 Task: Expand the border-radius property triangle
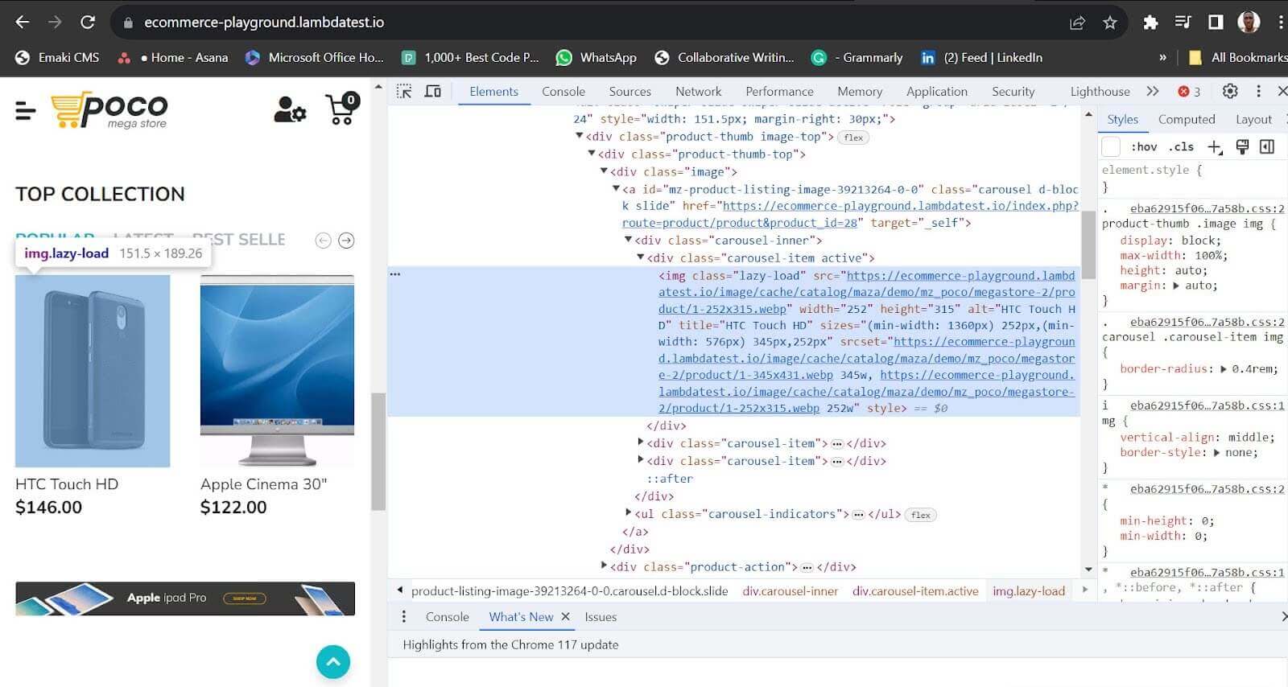coord(1224,369)
